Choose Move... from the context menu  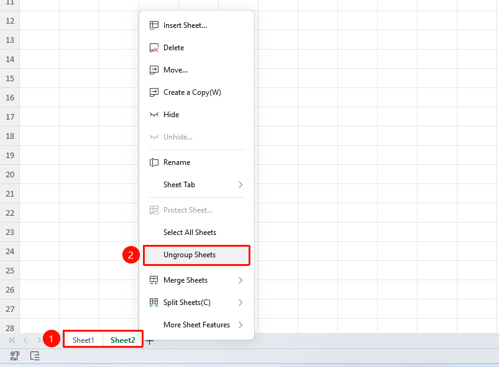[x=196, y=70]
